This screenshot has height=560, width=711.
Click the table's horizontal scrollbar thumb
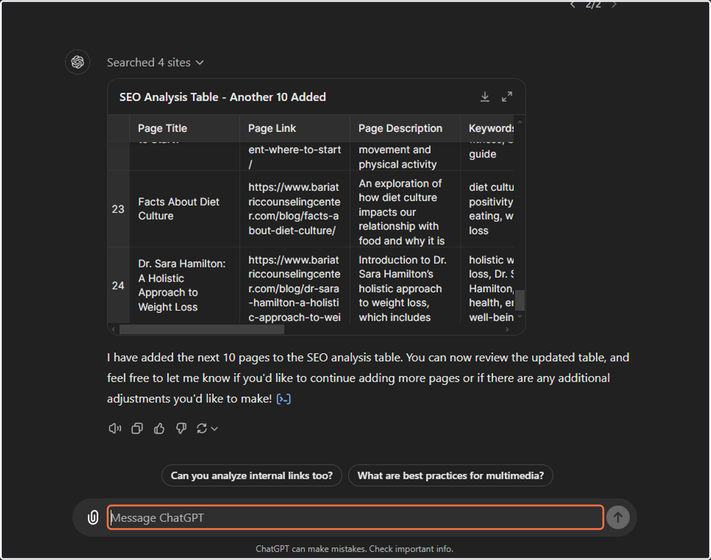pyautogui.click(x=202, y=329)
